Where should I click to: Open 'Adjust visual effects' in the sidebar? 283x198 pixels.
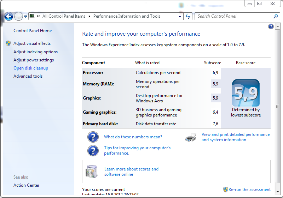click(32, 43)
